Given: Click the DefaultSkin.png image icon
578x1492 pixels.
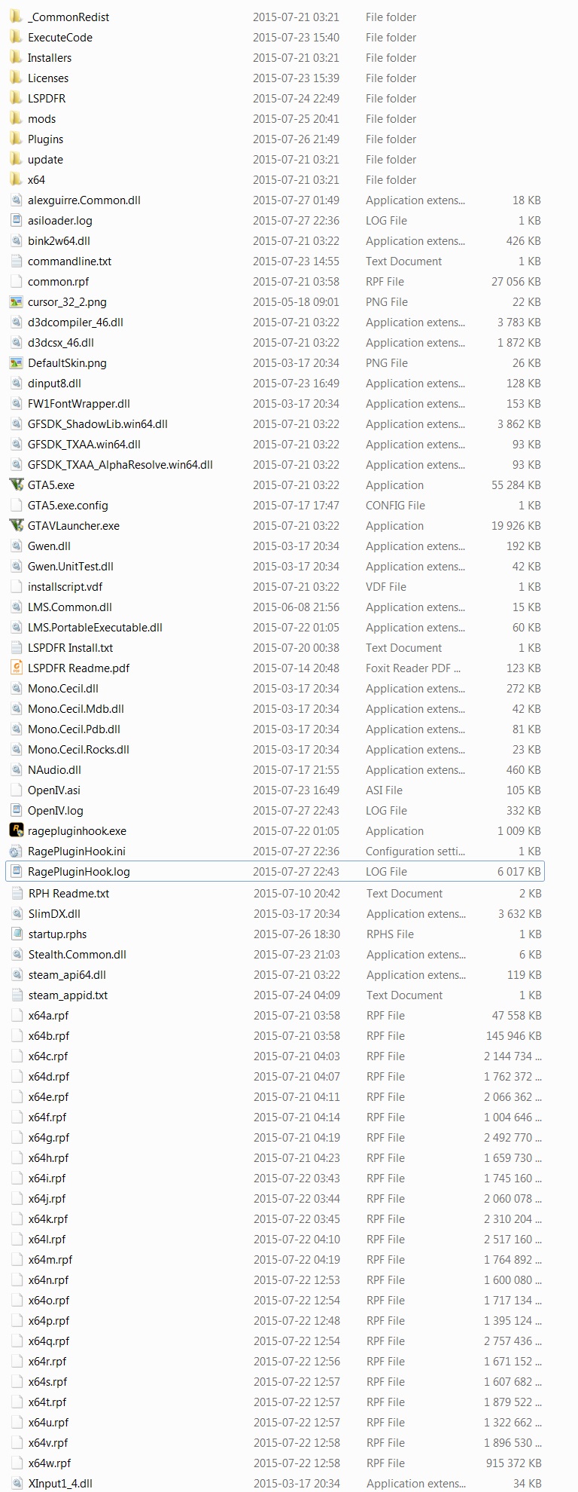Looking at the screenshot, I should [16, 362].
